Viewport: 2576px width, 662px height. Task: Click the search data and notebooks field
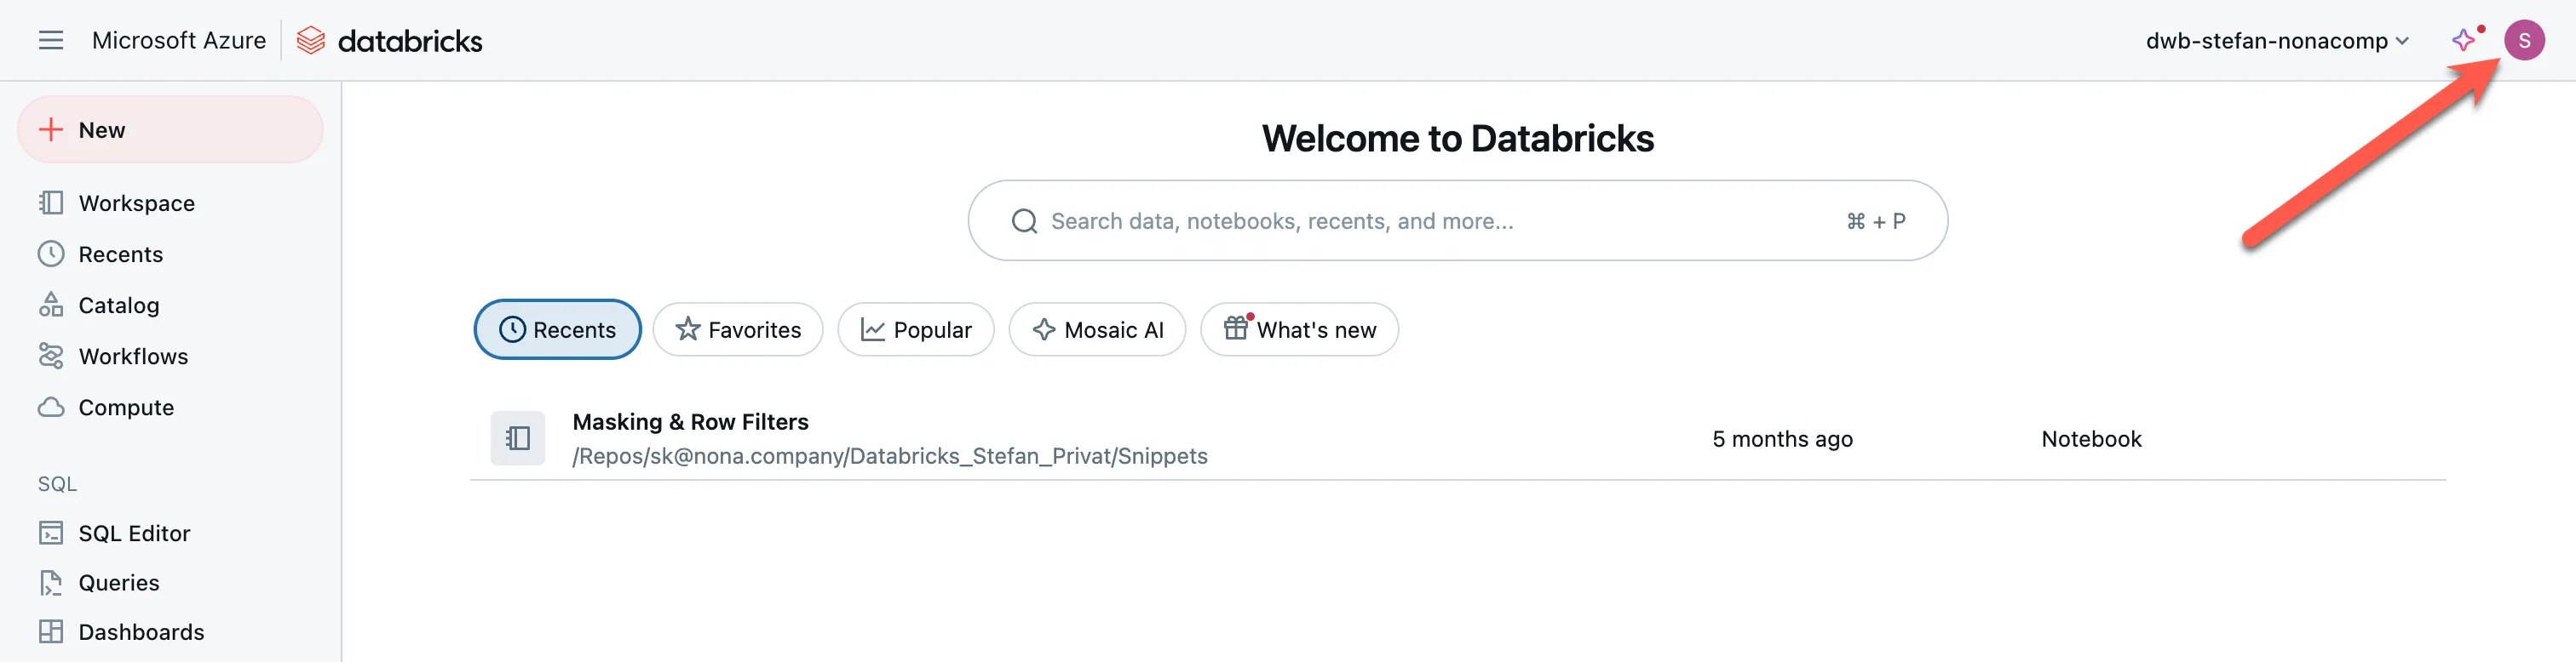click(x=1440, y=220)
